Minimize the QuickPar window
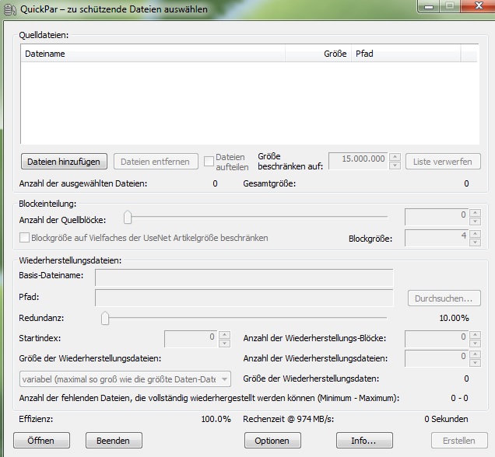Viewport: 495px width, 457px height. click(x=429, y=6)
